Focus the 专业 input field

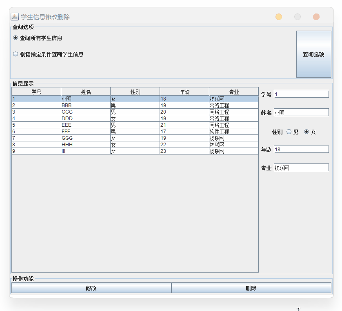tap(301, 168)
